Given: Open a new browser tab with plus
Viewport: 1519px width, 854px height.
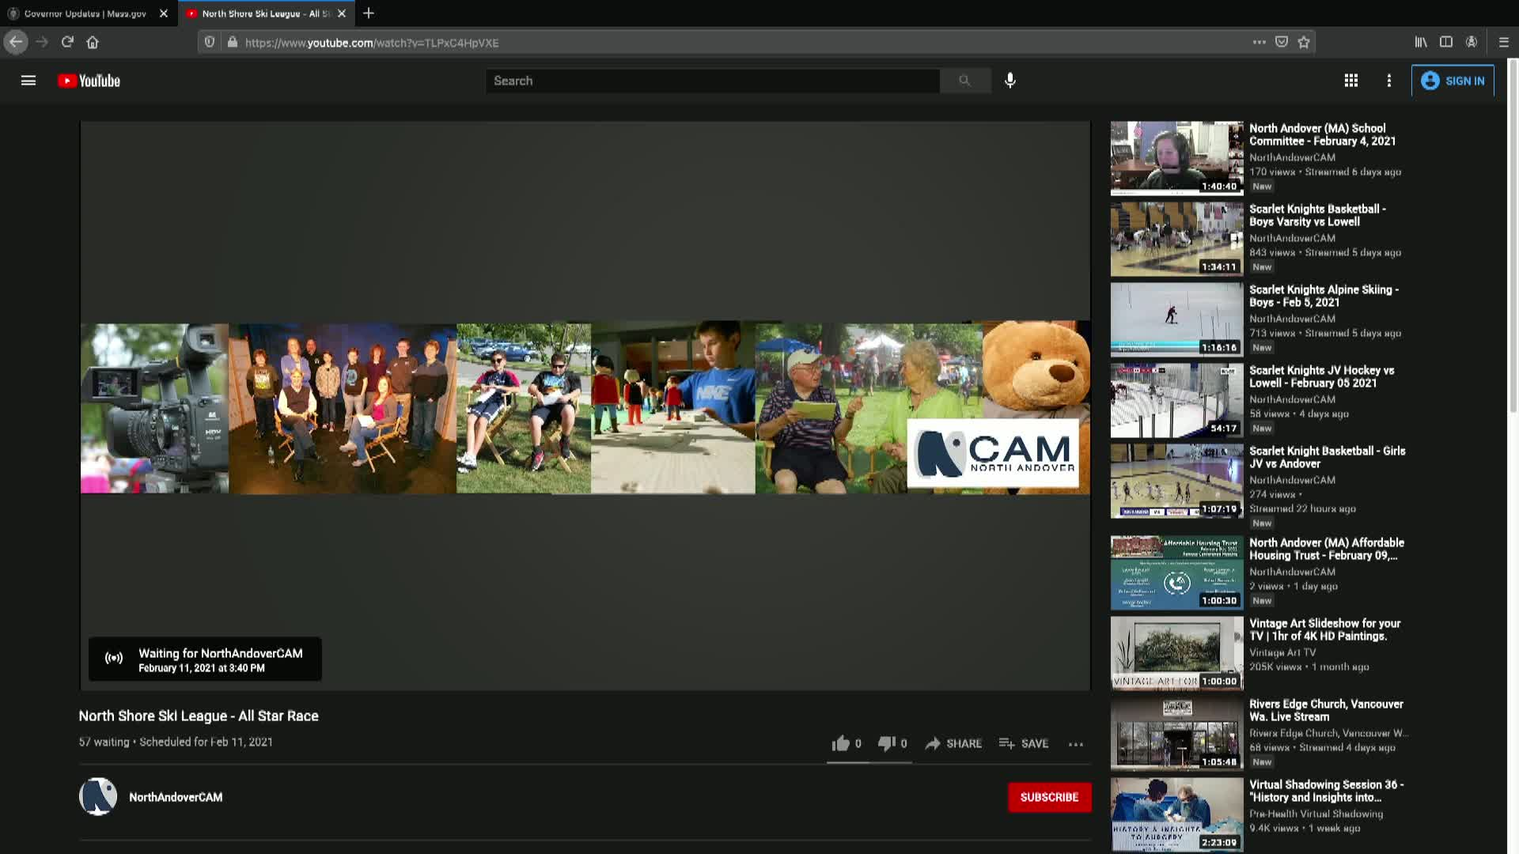Looking at the screenshot, I should click(x=369, y=13).
